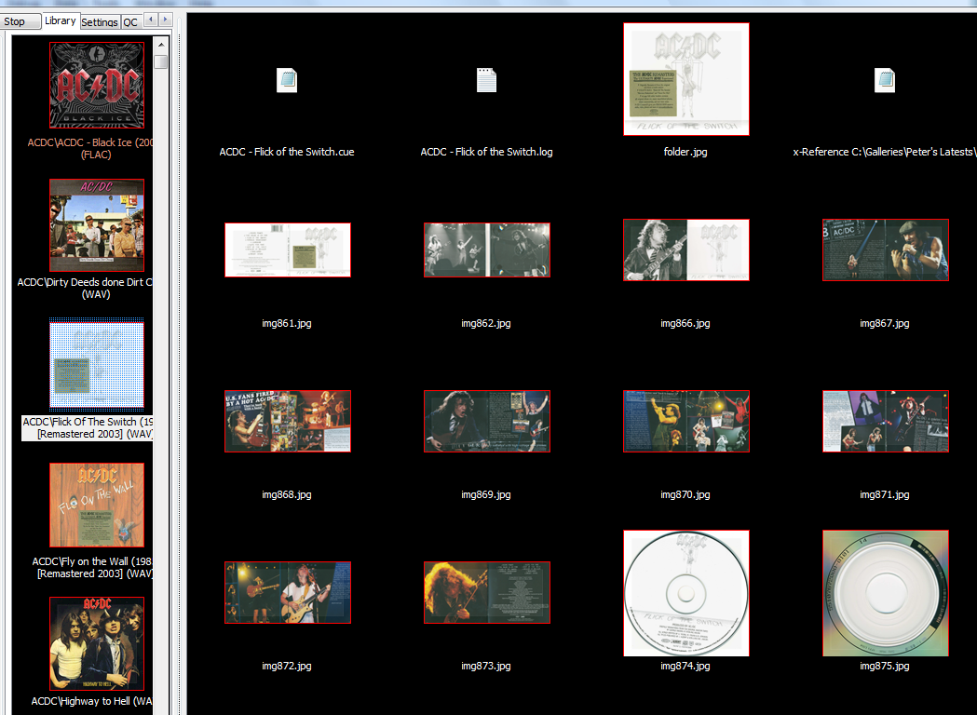This screenshot has width=977, height=715.
Task: Select the img862.jpg thumbnail
Action: tap(486, 250)
